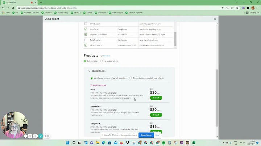261x146 pixels.
Task: Open the Bill bookmark
Action: pos(15,13)
